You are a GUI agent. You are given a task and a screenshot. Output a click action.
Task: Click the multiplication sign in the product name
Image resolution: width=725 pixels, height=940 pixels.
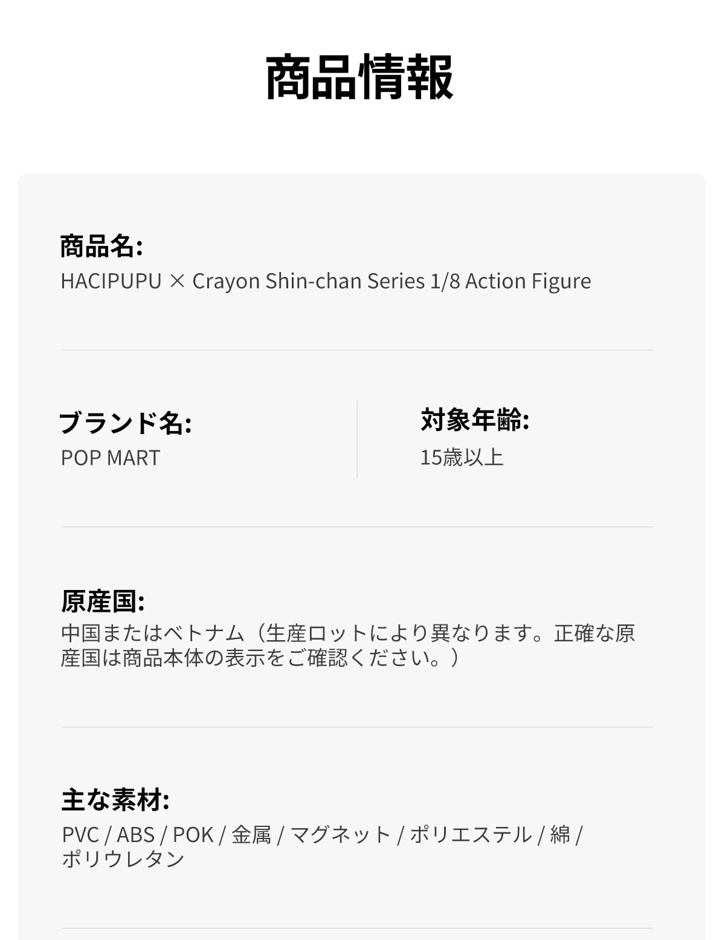coord(177,281)
